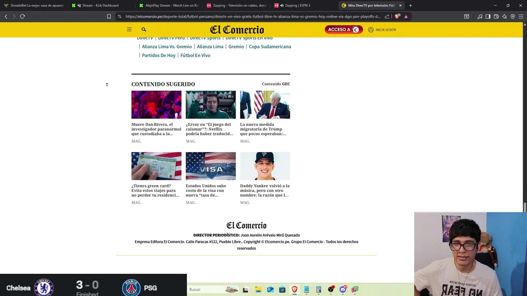Switch to AlejoPlay Stream tab
The width and height of the screenshot is (527, 296).
(x=169, y=5)
